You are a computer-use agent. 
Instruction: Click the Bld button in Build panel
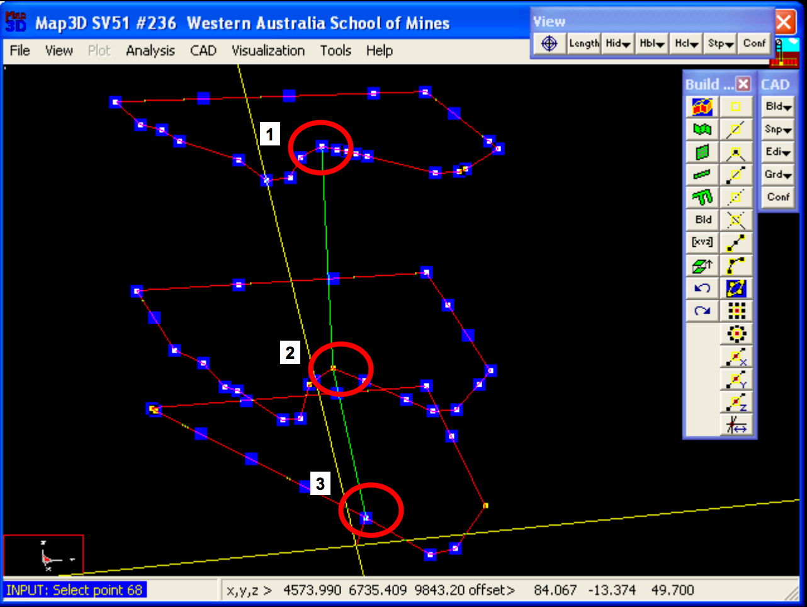(x=703, y=220)
